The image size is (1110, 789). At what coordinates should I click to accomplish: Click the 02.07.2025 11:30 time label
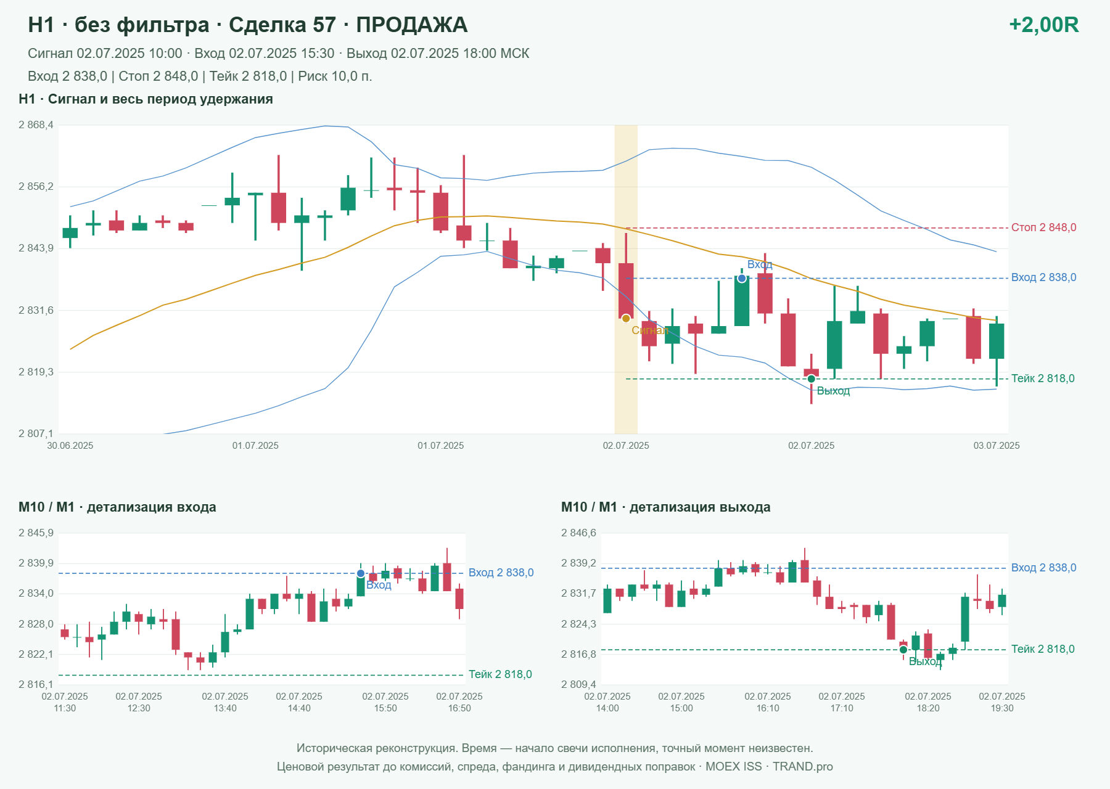click(65, 702)
